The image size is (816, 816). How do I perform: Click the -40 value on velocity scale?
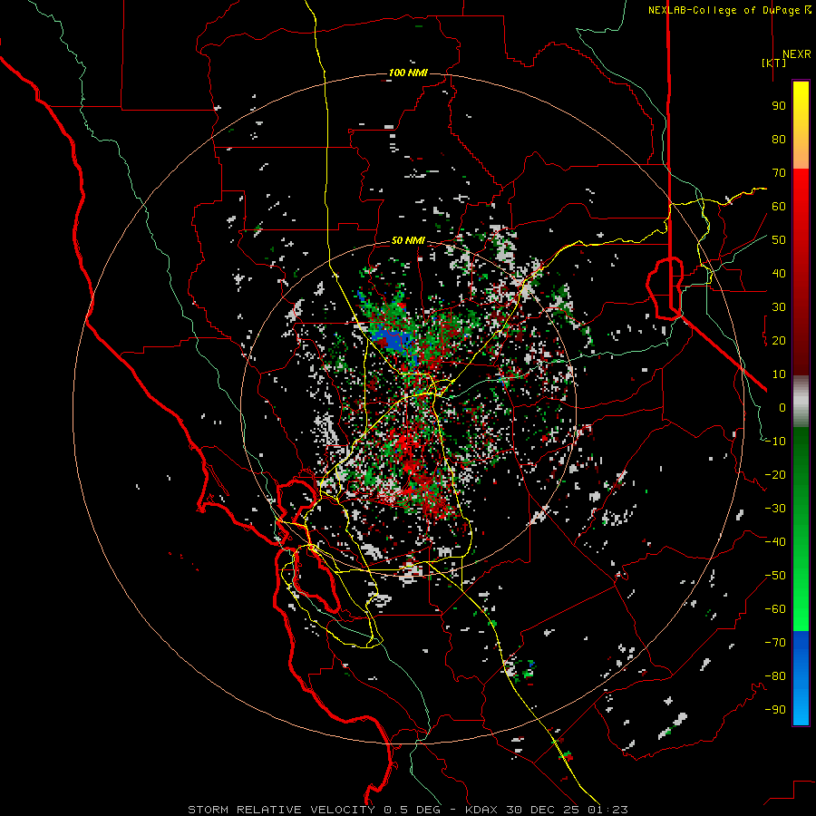point(775,542)
